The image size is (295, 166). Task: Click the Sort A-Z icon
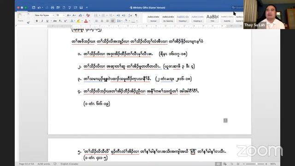point(130,15)
